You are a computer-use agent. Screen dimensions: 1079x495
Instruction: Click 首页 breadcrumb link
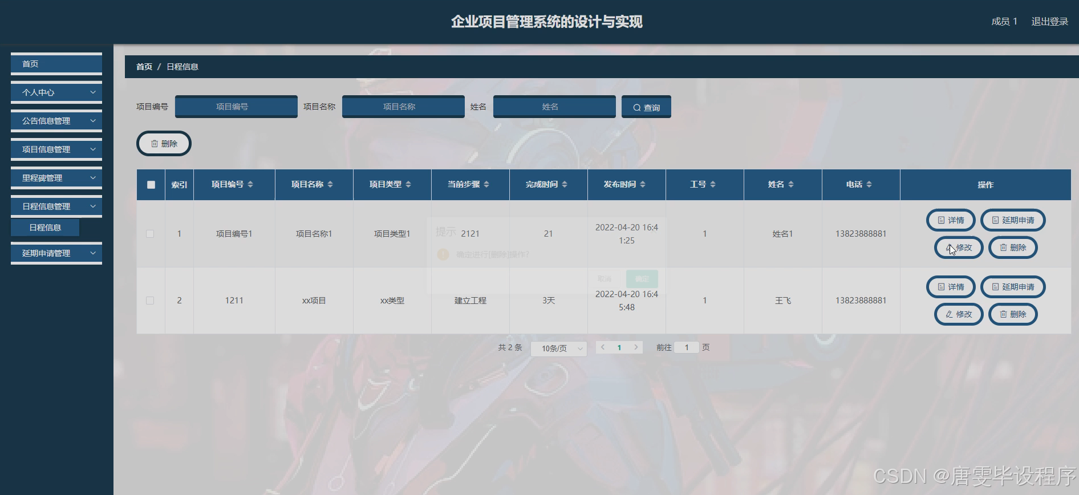tap(144, 67)
